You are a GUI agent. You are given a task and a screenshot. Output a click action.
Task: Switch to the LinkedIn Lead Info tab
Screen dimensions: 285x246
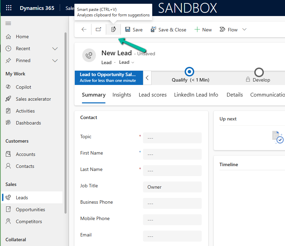pyautogui.click(x=196, y=95)
